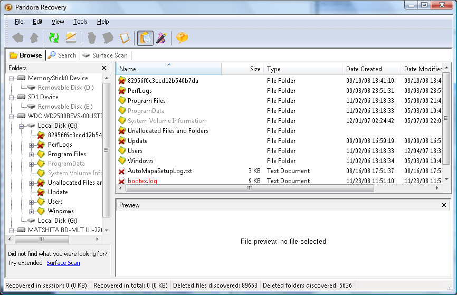Click Folders tree scroll down arrow
457x295 pixels.
[107, 230]
